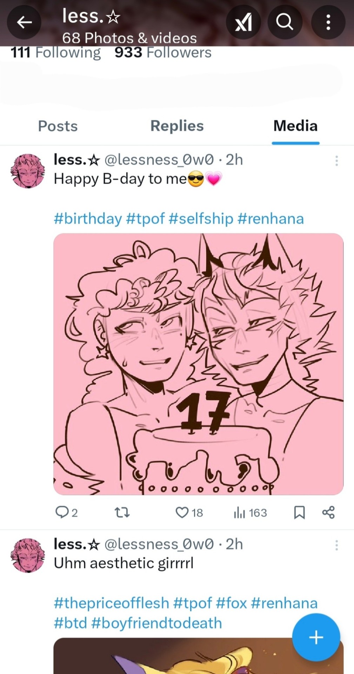
Task: Compose new post with plus button
Action: point(316,637)
